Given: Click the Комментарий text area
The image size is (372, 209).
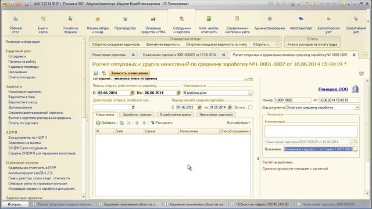Looking at the screenshot, I should [x=311, y=131].
